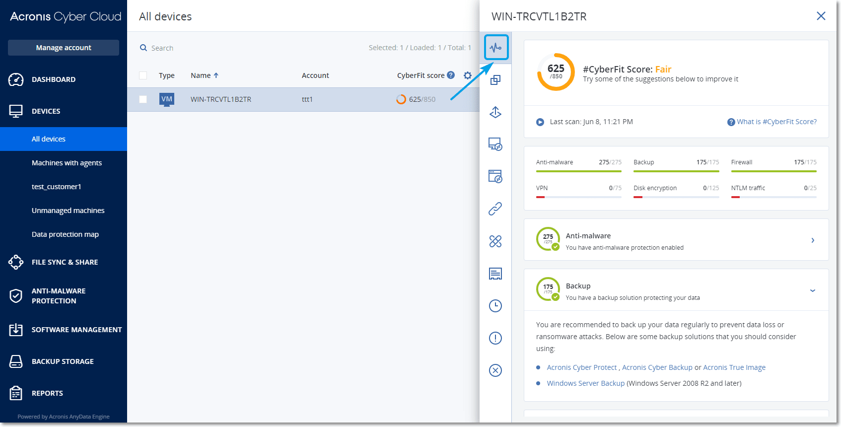
Task: Follow the Acronis True Image link
Action: 734,367
